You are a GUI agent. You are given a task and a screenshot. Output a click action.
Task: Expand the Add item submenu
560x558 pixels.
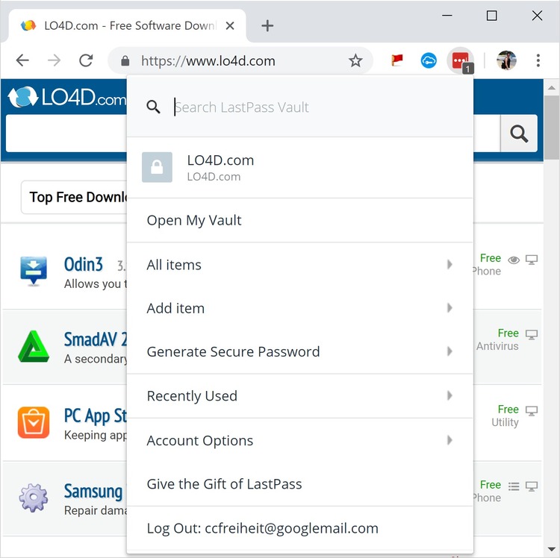point(299,308)
